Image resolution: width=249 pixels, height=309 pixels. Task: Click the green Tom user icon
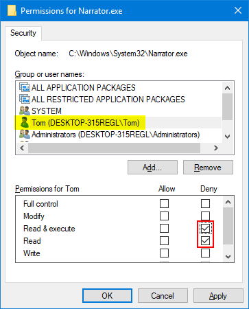tap(25, 122)
